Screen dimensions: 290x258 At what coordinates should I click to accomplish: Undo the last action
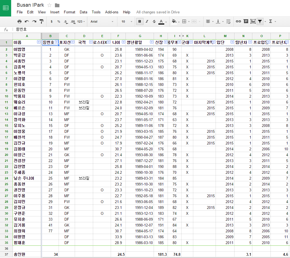(x=27, y=21)
